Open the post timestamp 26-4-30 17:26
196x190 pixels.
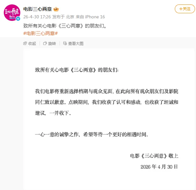coord(37,17)
